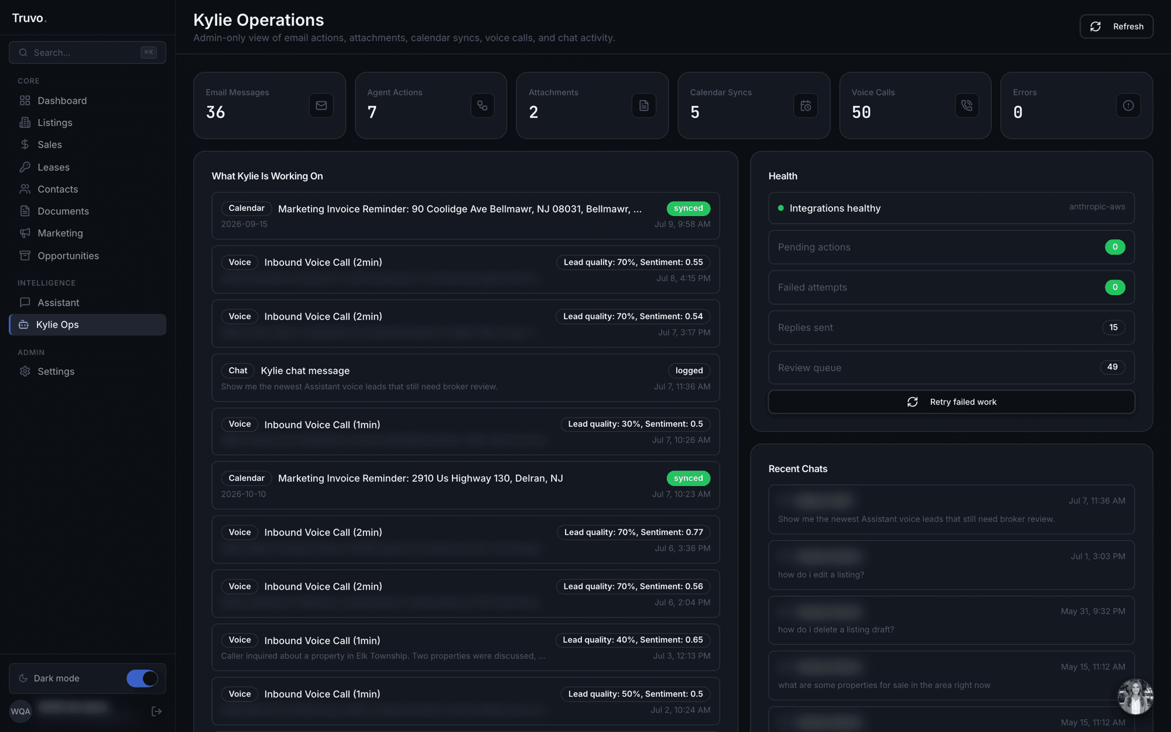
Task: Open voice call with Sentiment 0.54
Action: click(465, 323)
